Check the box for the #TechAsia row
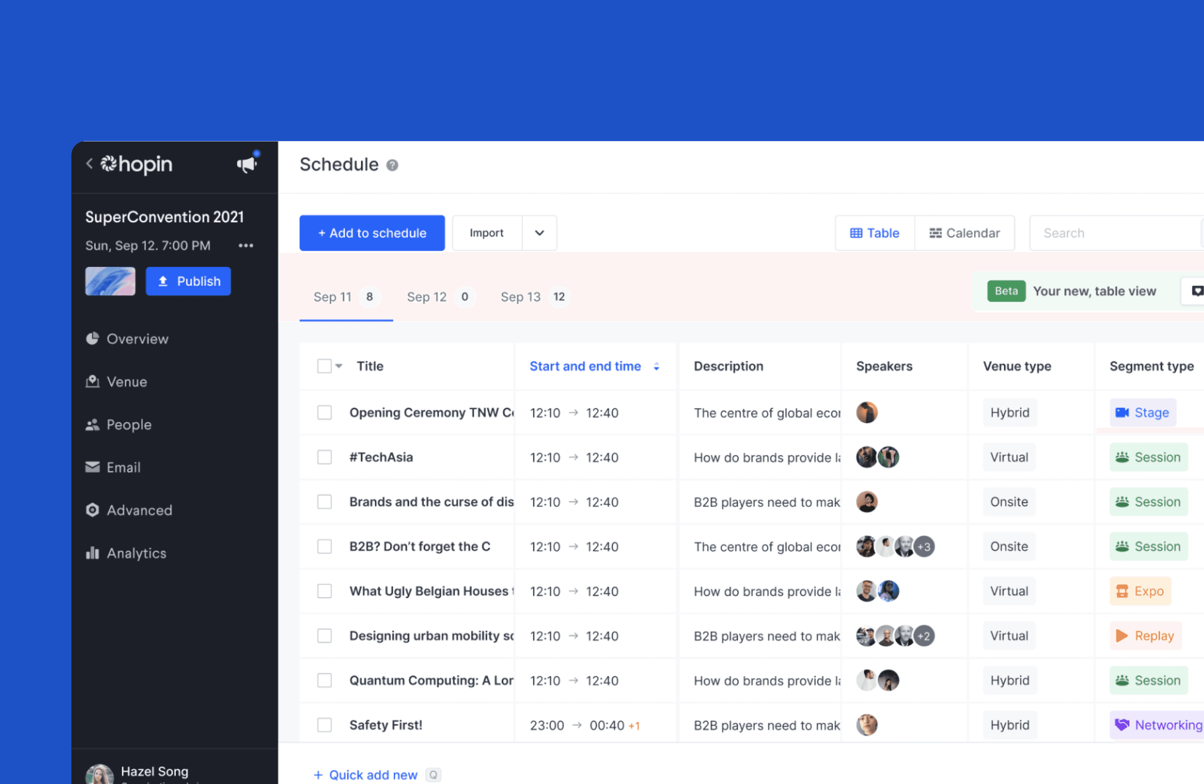 [x=324, y=457]
